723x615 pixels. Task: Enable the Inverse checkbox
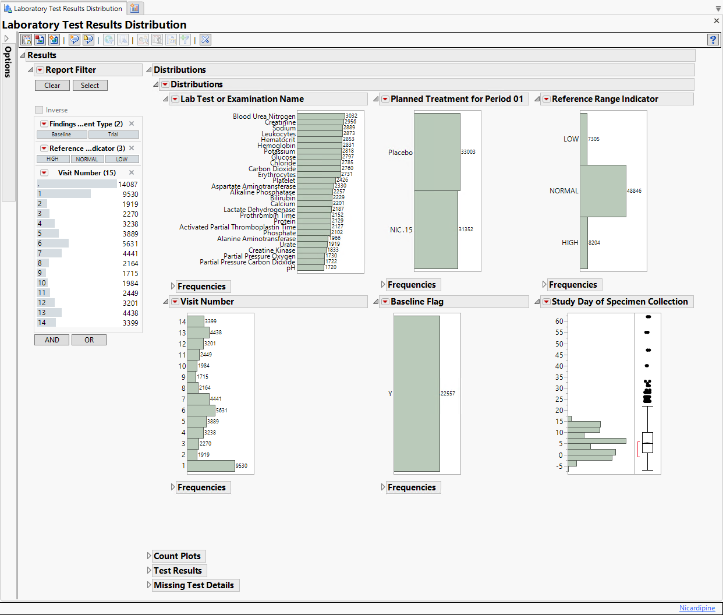point(39,110)
